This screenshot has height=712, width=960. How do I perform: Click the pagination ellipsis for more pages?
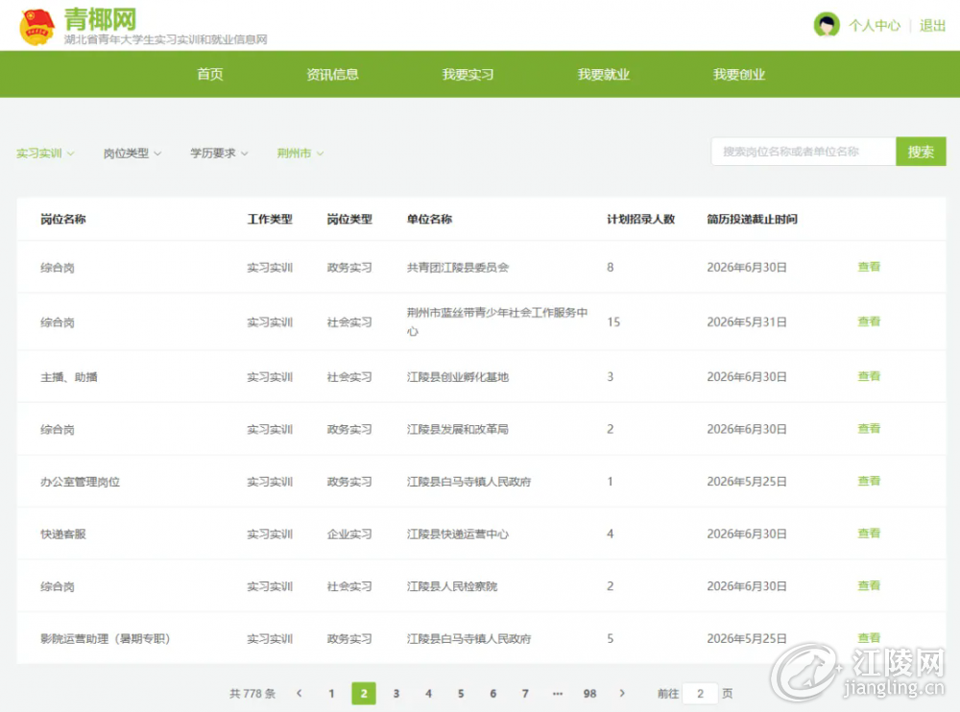tap(557, 694)
